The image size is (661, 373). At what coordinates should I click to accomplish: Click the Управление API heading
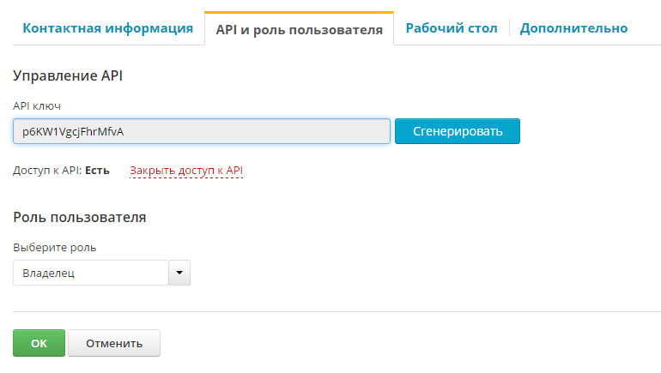point(68,75)
